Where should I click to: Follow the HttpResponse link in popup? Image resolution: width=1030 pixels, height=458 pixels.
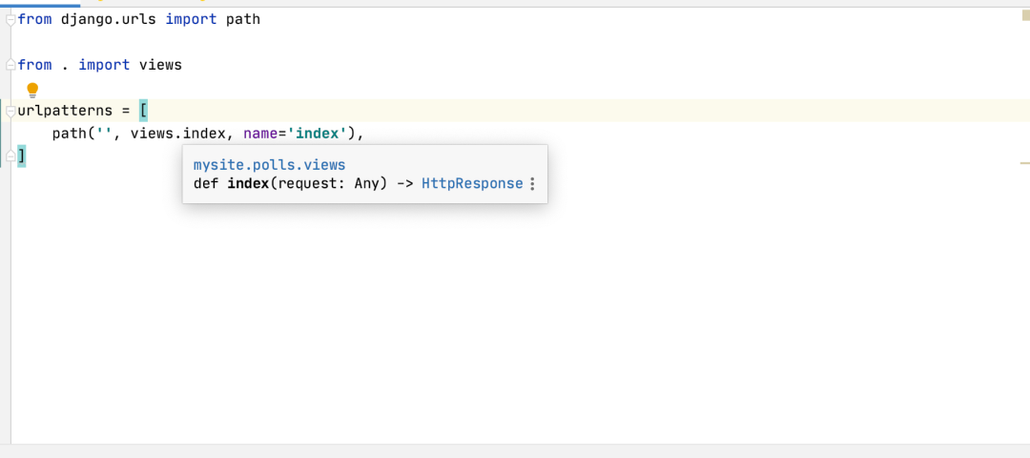pos(472,184)
